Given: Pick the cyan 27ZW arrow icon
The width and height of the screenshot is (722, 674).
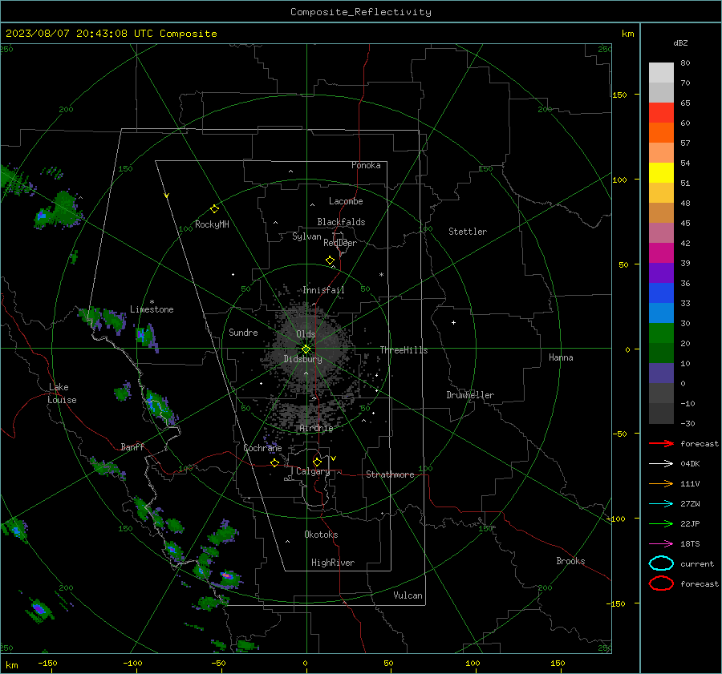Looking at the screenshot, I should (x=661, y=504).
